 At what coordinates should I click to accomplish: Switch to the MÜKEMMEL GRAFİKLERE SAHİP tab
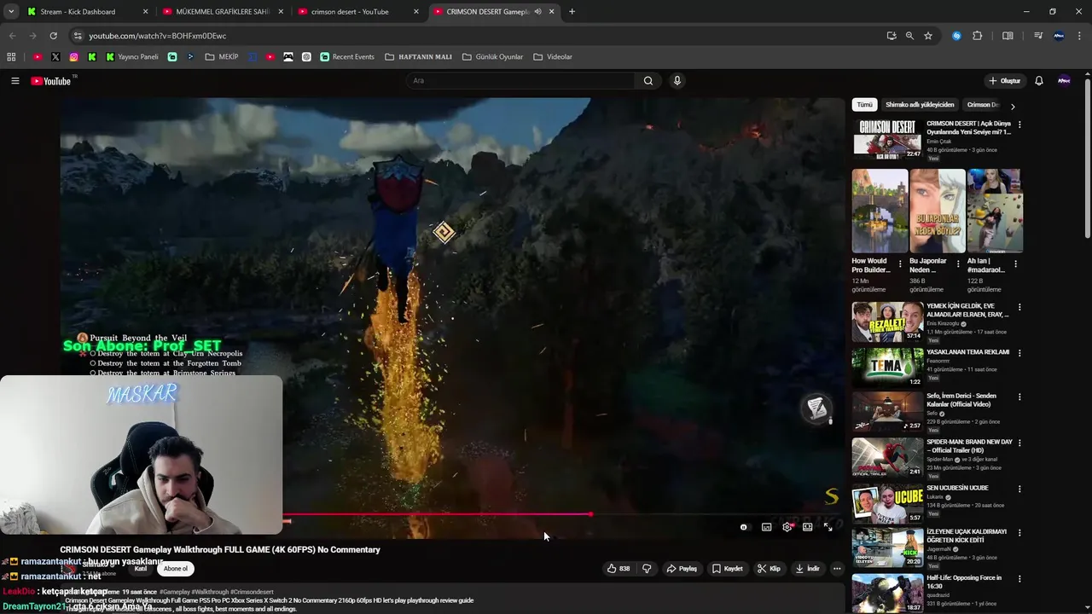[223, 12]
